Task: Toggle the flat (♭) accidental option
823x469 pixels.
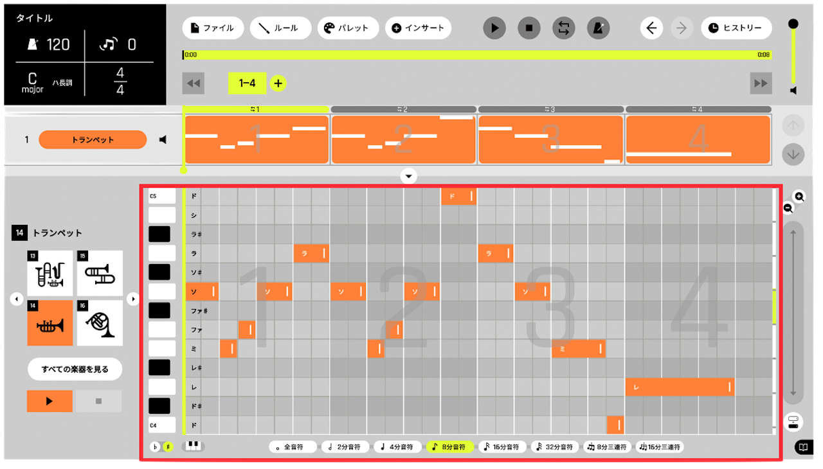Action: 155,447
